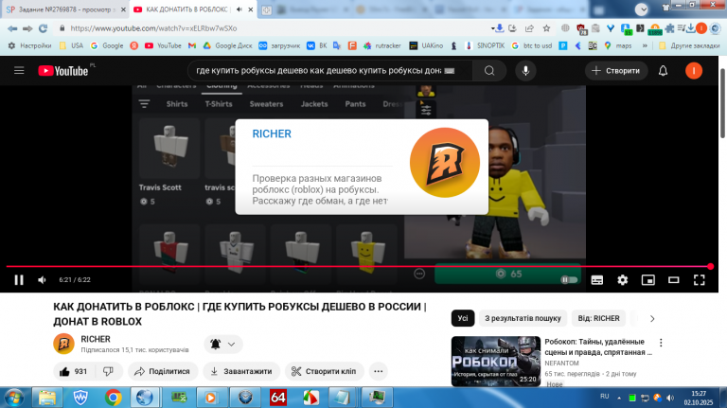
Task: Open Настройки bookmark
Action: point(29,45)
